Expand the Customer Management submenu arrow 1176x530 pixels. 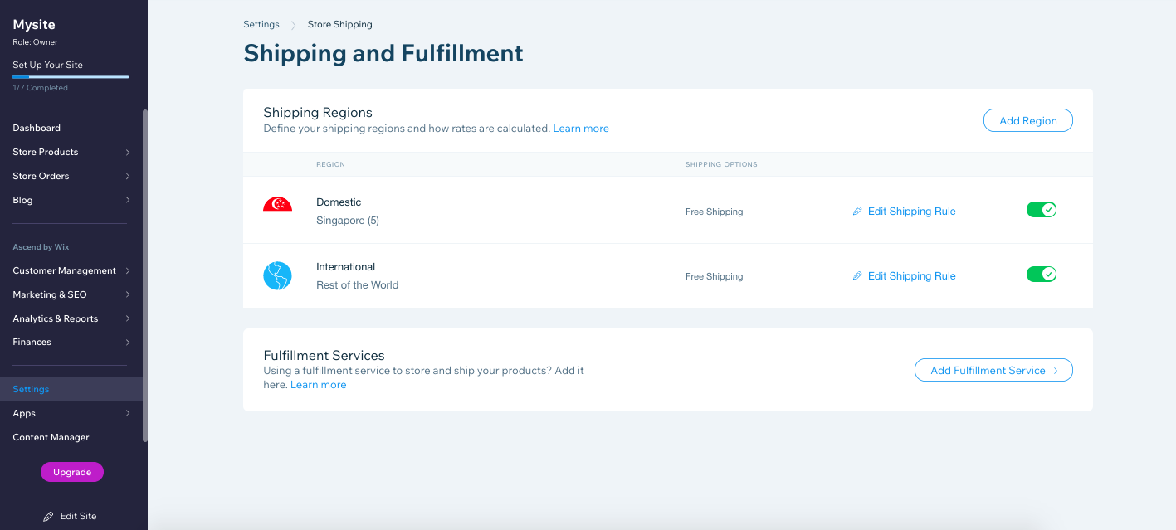[128, 271]
